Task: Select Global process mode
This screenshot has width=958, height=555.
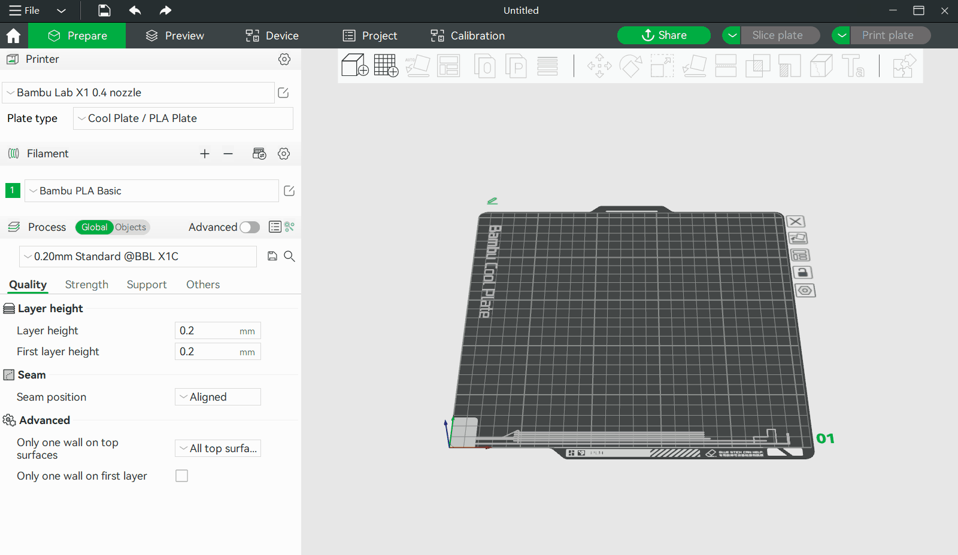Action: tap(94, 227)
